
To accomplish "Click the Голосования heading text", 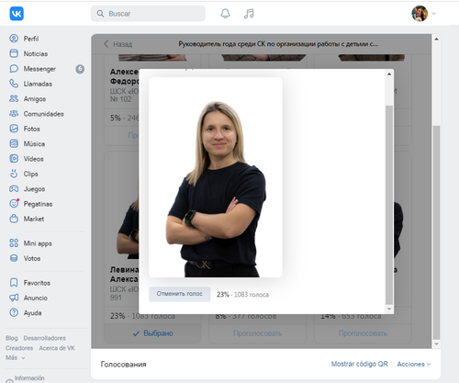I will point(124,365).
